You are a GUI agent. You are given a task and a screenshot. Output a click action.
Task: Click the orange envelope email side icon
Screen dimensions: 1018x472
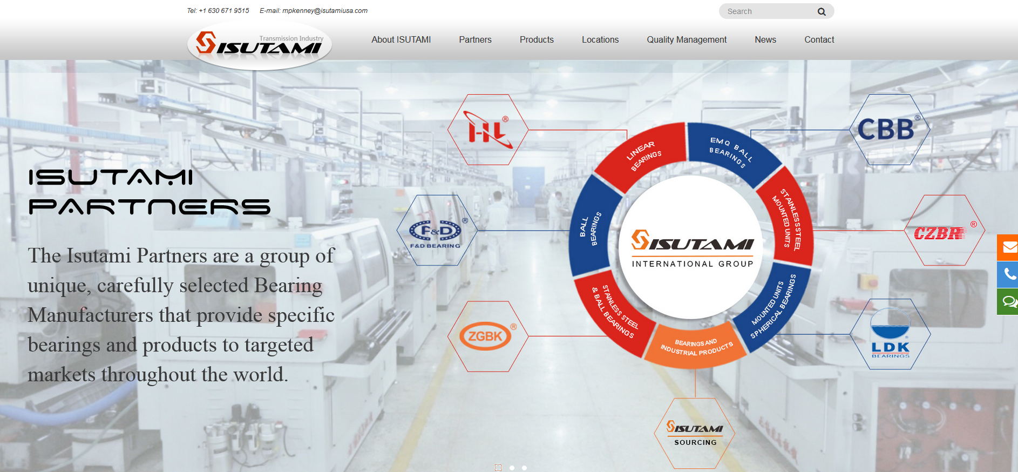click(1008, 247)
